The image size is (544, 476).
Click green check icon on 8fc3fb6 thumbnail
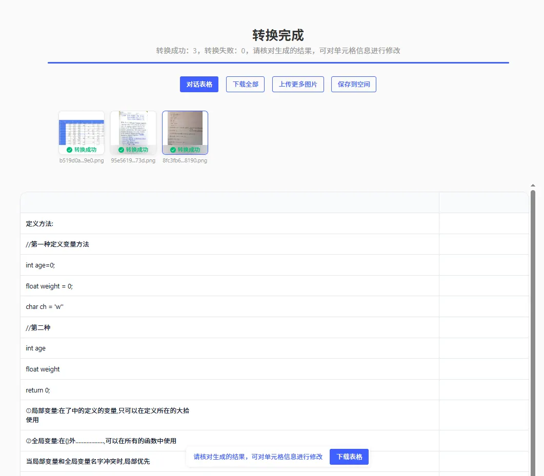coord(173,150)
